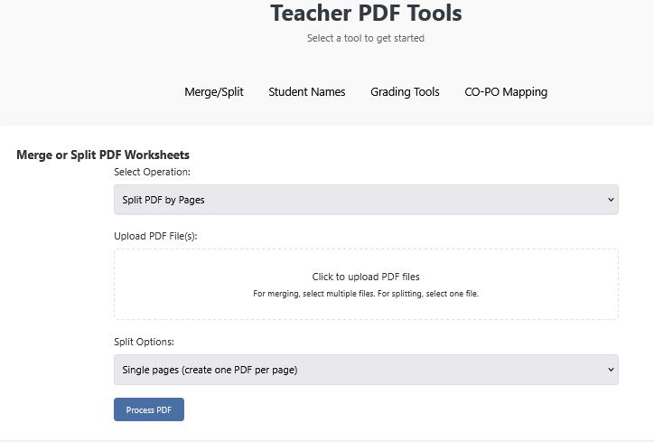Switch to the Student Names tab
Screen dimensions: 654x442
coord(306,91)
